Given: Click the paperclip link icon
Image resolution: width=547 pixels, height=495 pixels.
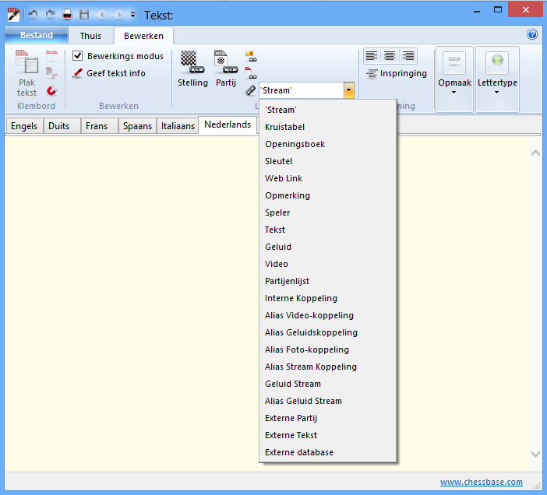Looking at the screenshot, I should (x=250, y=90).
